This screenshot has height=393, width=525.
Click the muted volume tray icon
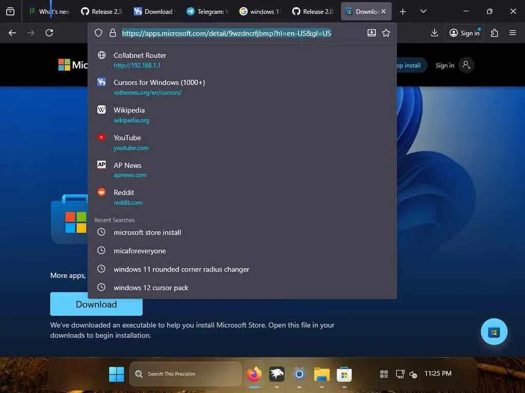(x=414, y=375)
